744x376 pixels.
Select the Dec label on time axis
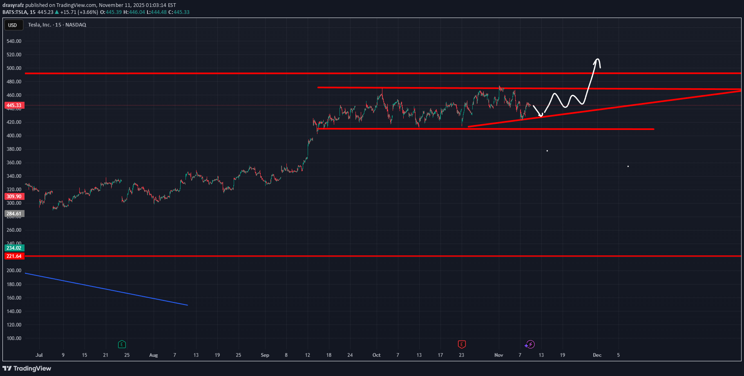coord(597,355)
